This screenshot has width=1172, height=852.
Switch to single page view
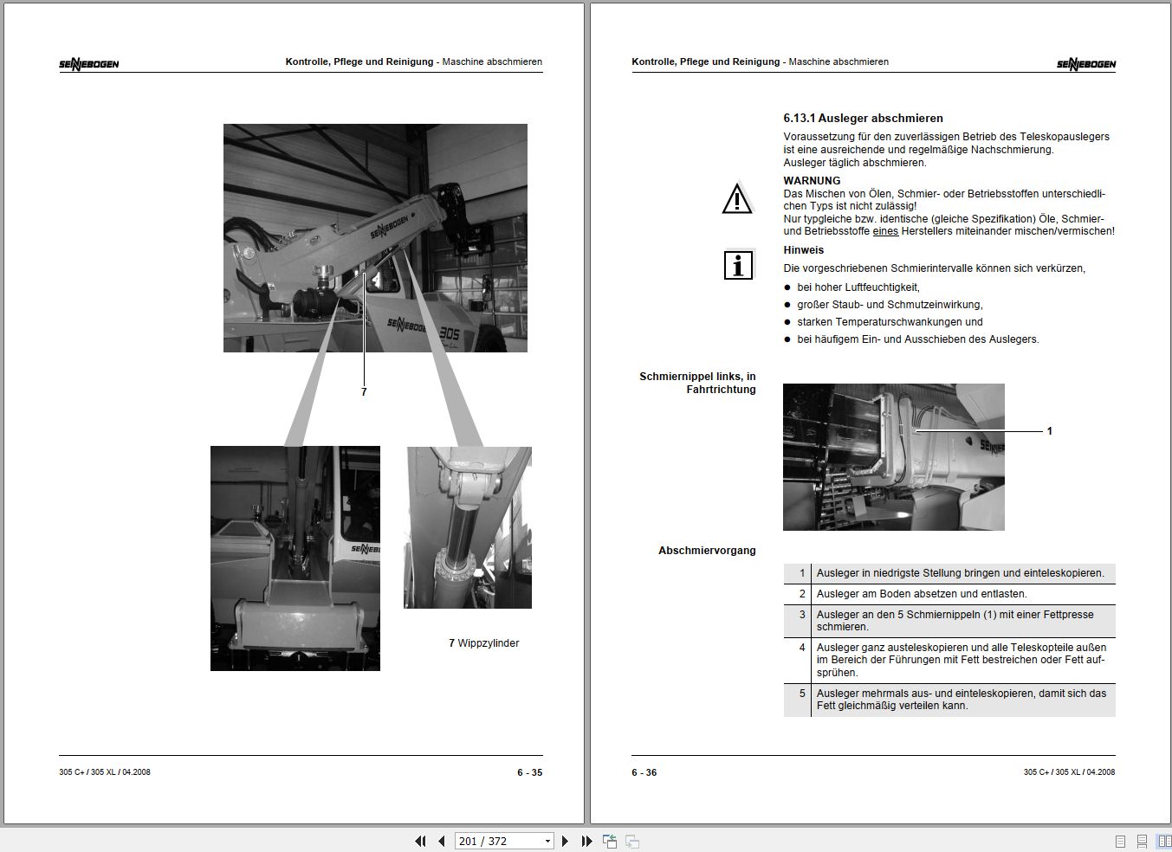click(1121, 841)
